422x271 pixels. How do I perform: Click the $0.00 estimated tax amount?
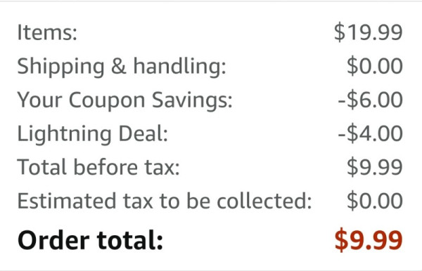375,201
